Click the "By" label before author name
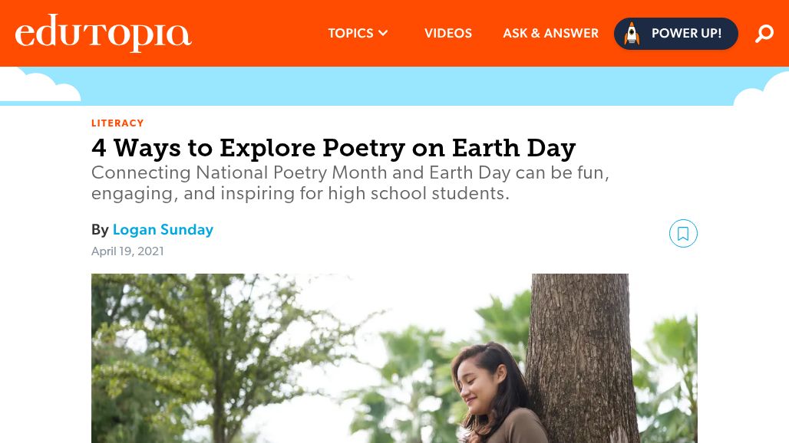 (100, 230)
